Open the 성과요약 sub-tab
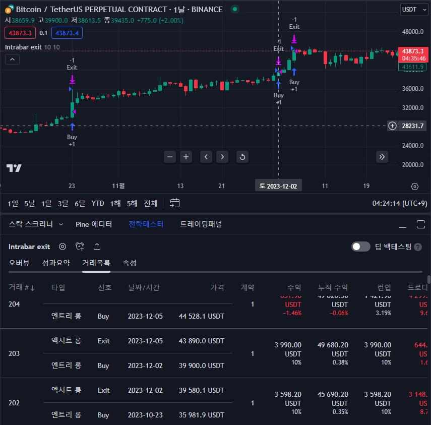 point(56,263)
